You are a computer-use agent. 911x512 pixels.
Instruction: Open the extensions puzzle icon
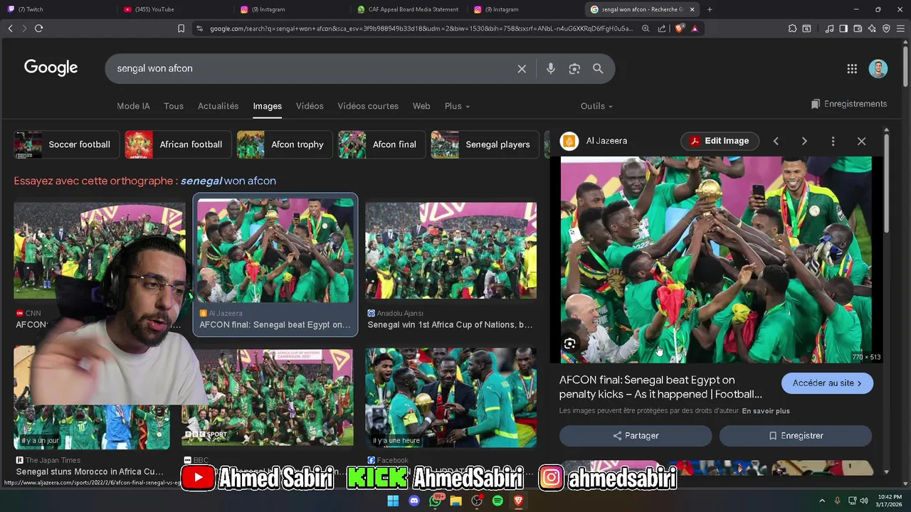click(x=792, y=28)
